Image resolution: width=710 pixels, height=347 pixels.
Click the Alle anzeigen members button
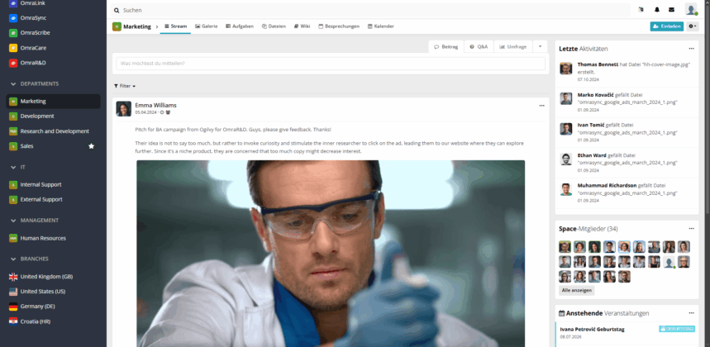click(x=576, y=291)
